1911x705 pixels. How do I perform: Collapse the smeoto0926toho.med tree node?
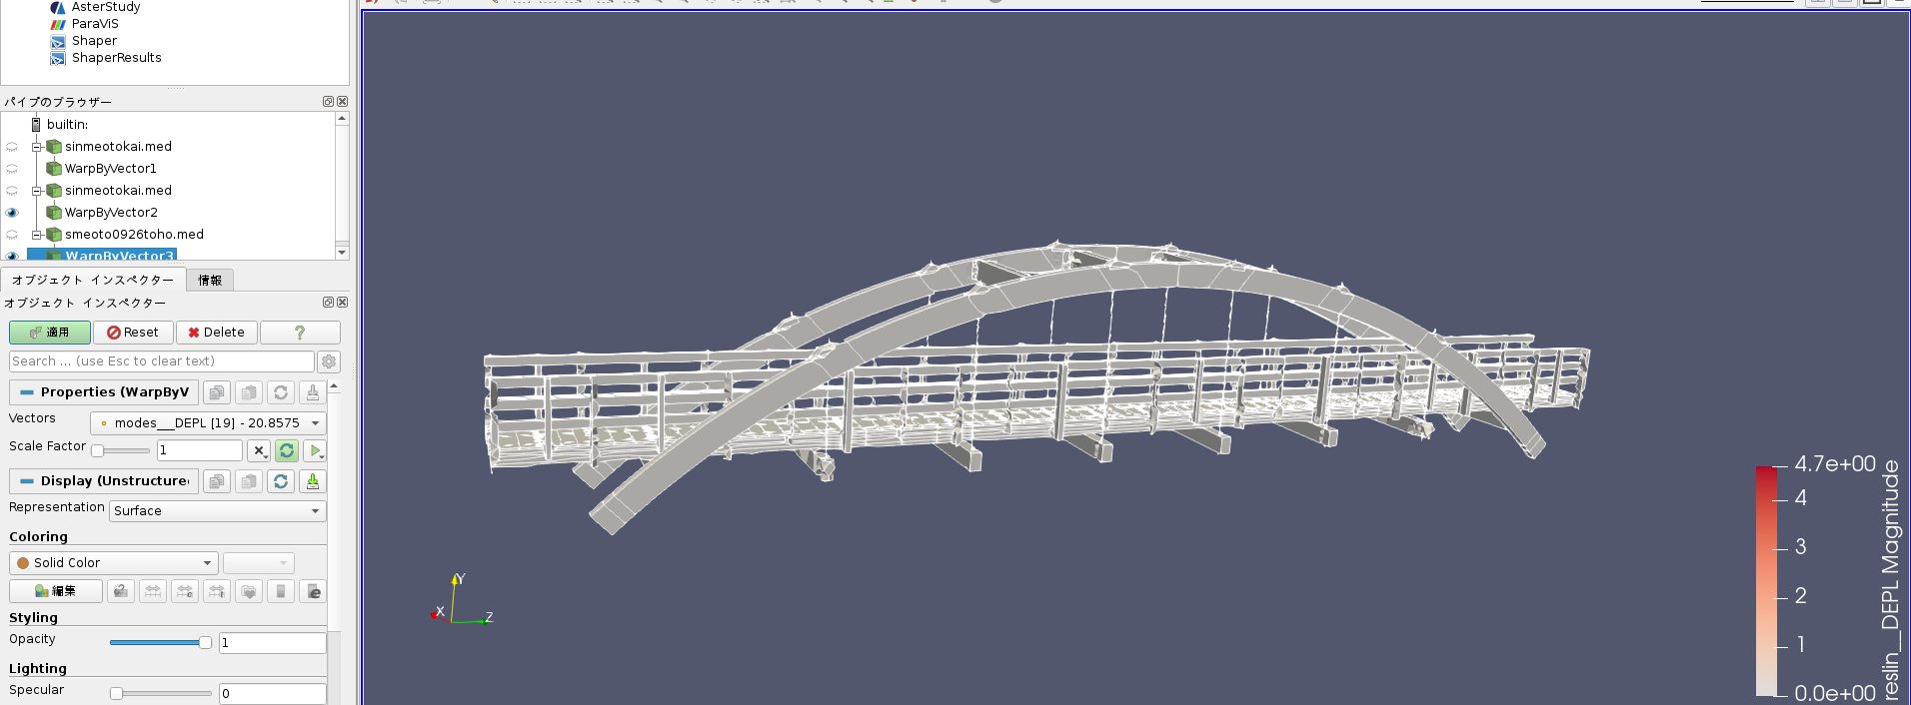click(37, 235)
